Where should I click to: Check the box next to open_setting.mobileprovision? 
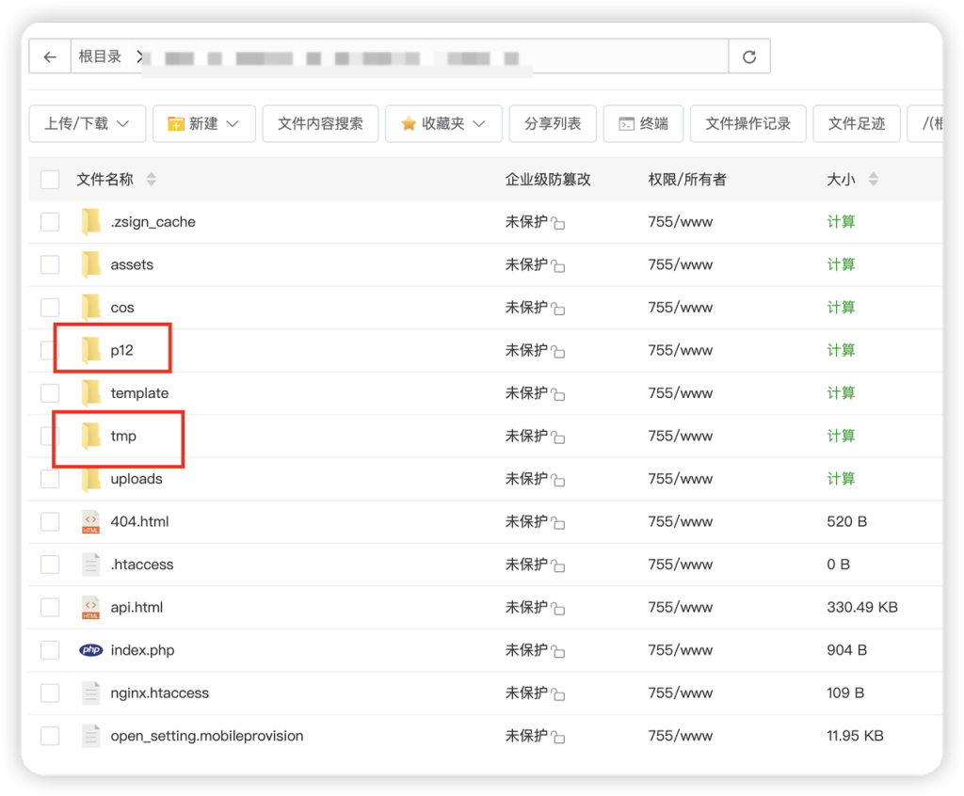click(50, 735)
